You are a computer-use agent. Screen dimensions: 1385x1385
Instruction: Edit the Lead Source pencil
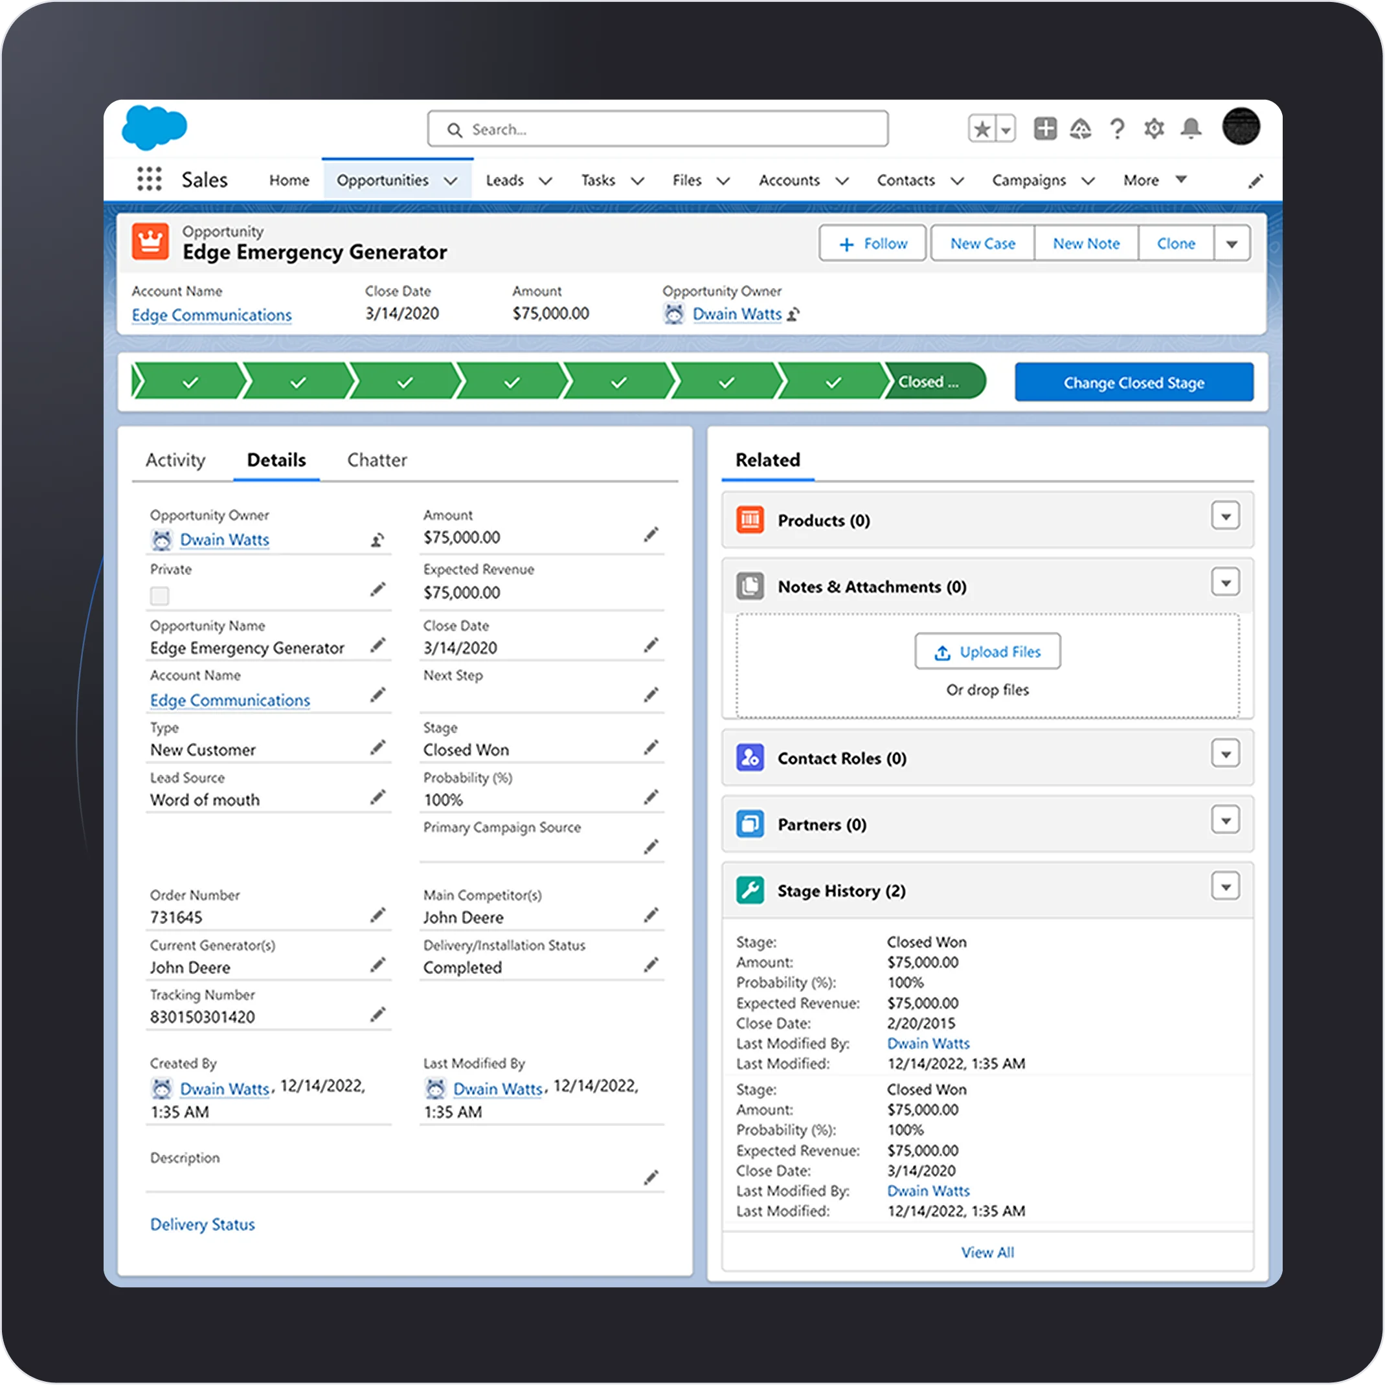coord(377,797)
